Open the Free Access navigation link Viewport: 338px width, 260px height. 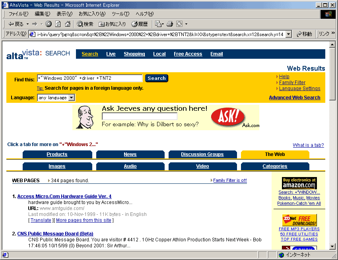pyautogui.click(x=188, y=54)
